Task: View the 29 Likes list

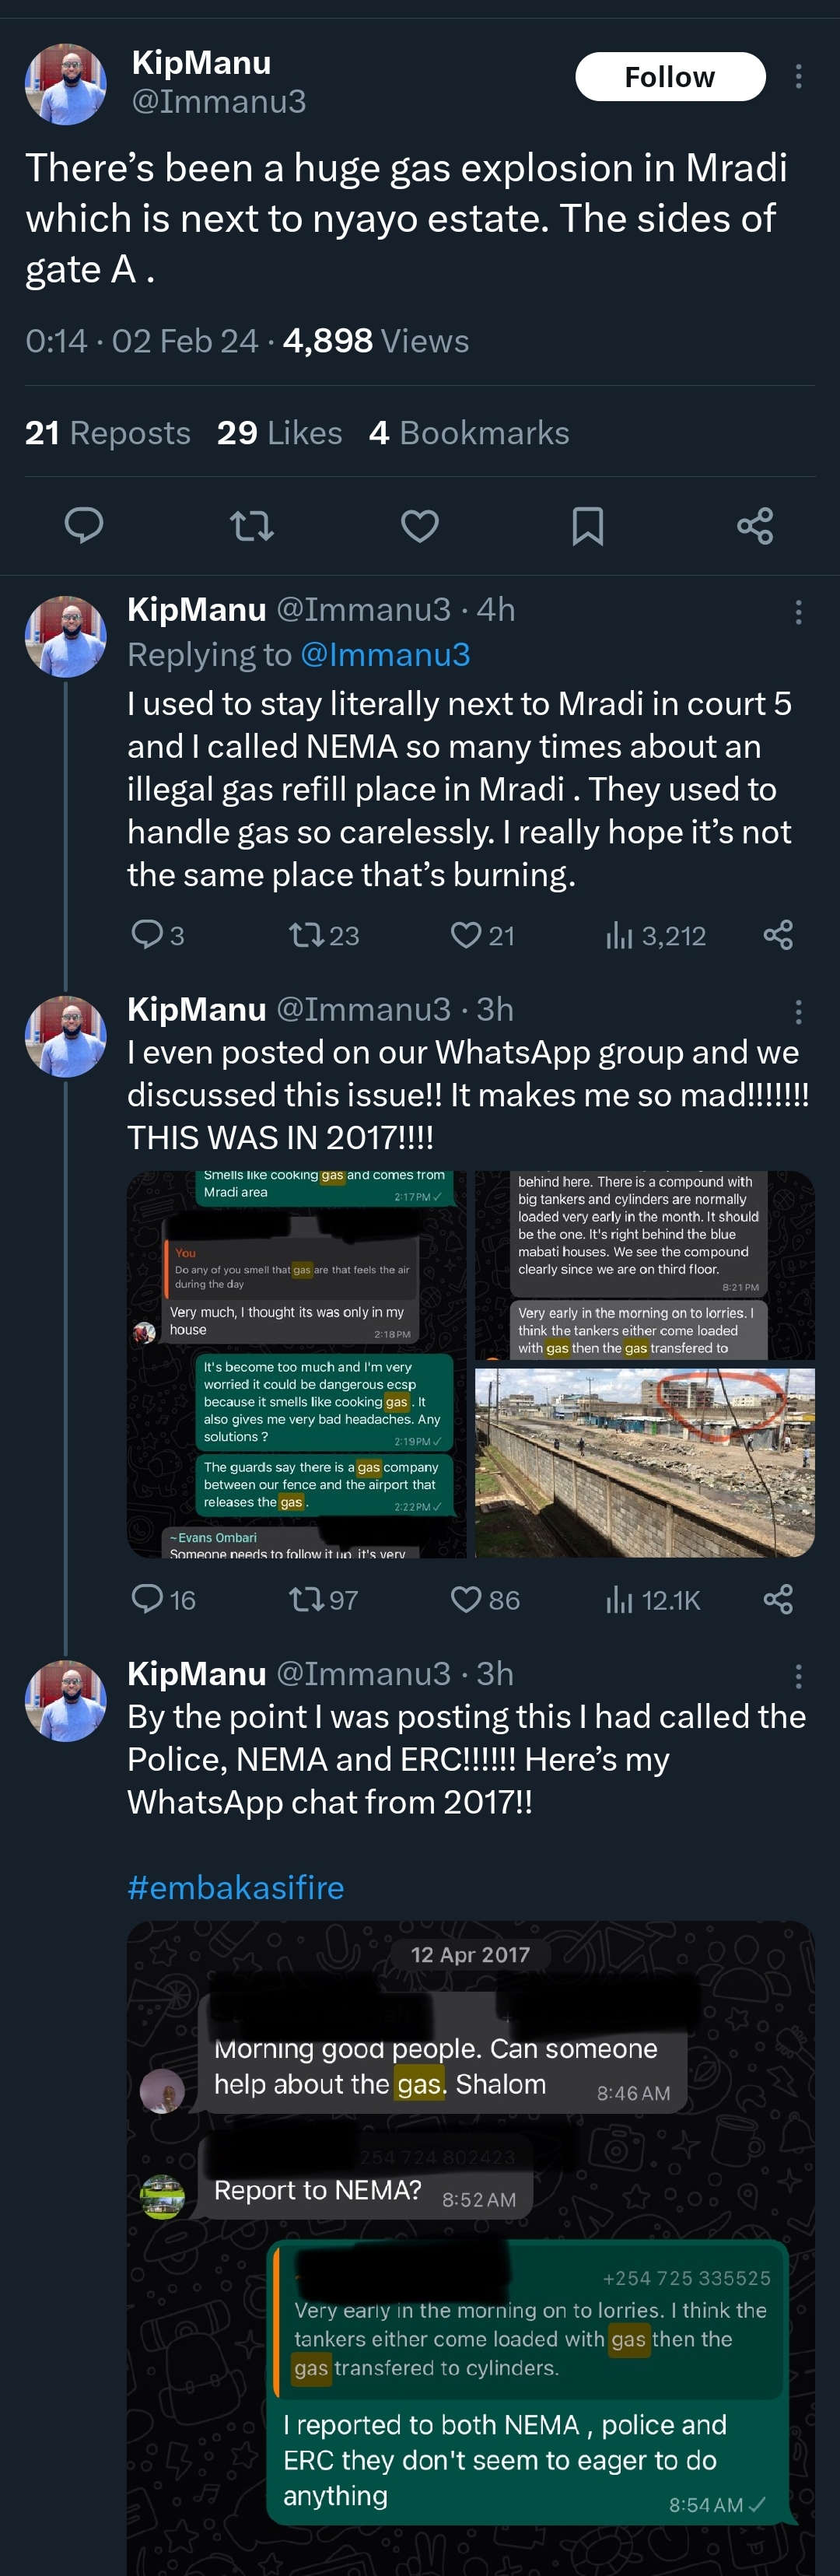Action: (x=280, y=433)
